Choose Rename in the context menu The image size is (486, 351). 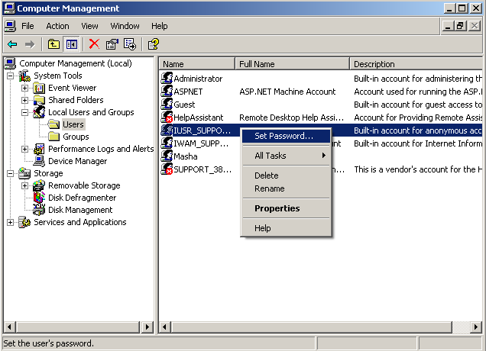[x=286, y=188]
